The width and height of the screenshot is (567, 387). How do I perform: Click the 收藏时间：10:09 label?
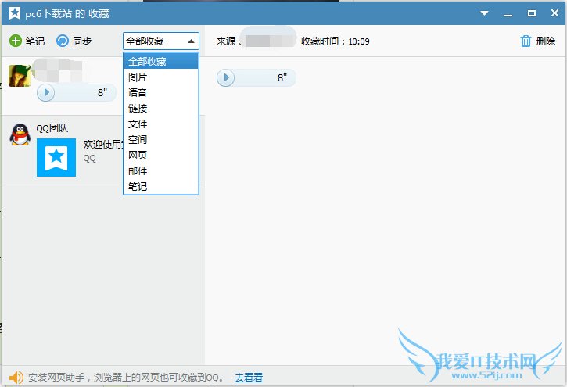336,41
